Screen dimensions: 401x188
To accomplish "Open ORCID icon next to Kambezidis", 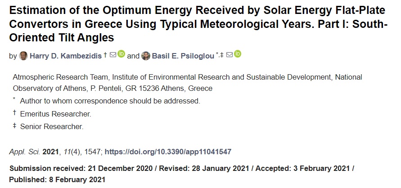I will [122, 55].
